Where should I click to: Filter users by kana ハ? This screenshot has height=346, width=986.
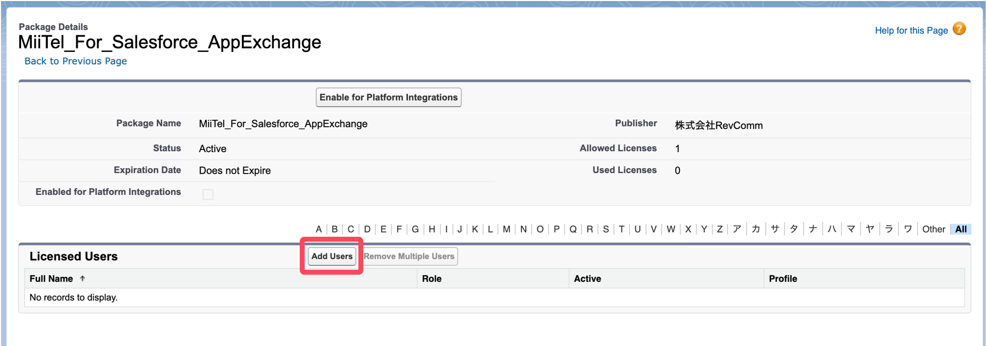(832, 229)
